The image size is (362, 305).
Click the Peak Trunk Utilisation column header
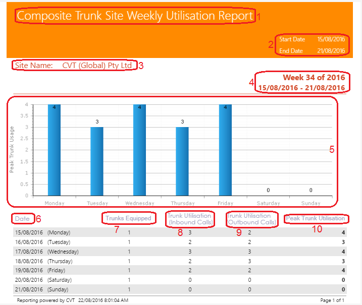[x=316, y=218]
